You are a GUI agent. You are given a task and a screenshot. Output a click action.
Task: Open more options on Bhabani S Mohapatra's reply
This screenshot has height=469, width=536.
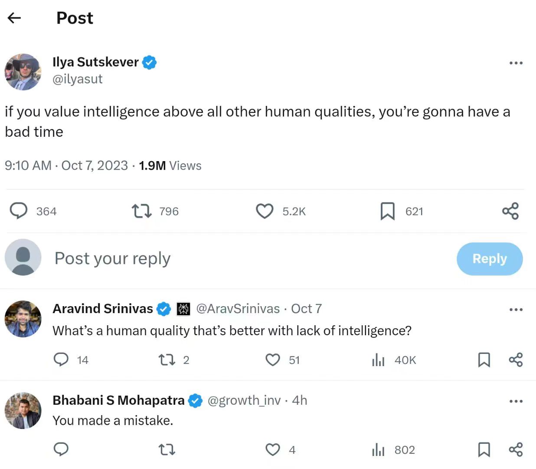click(x=516, y=401)
